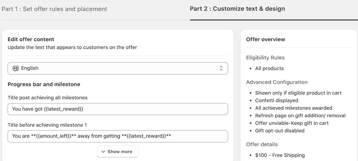The image size is (358, 161).
Task: Select Part 2 Customize text & design tab
Action: coord(238,9)
